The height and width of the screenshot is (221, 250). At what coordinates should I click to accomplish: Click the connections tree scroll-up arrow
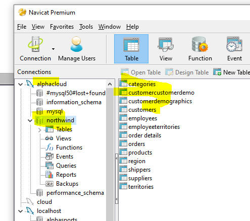(110, 84)
